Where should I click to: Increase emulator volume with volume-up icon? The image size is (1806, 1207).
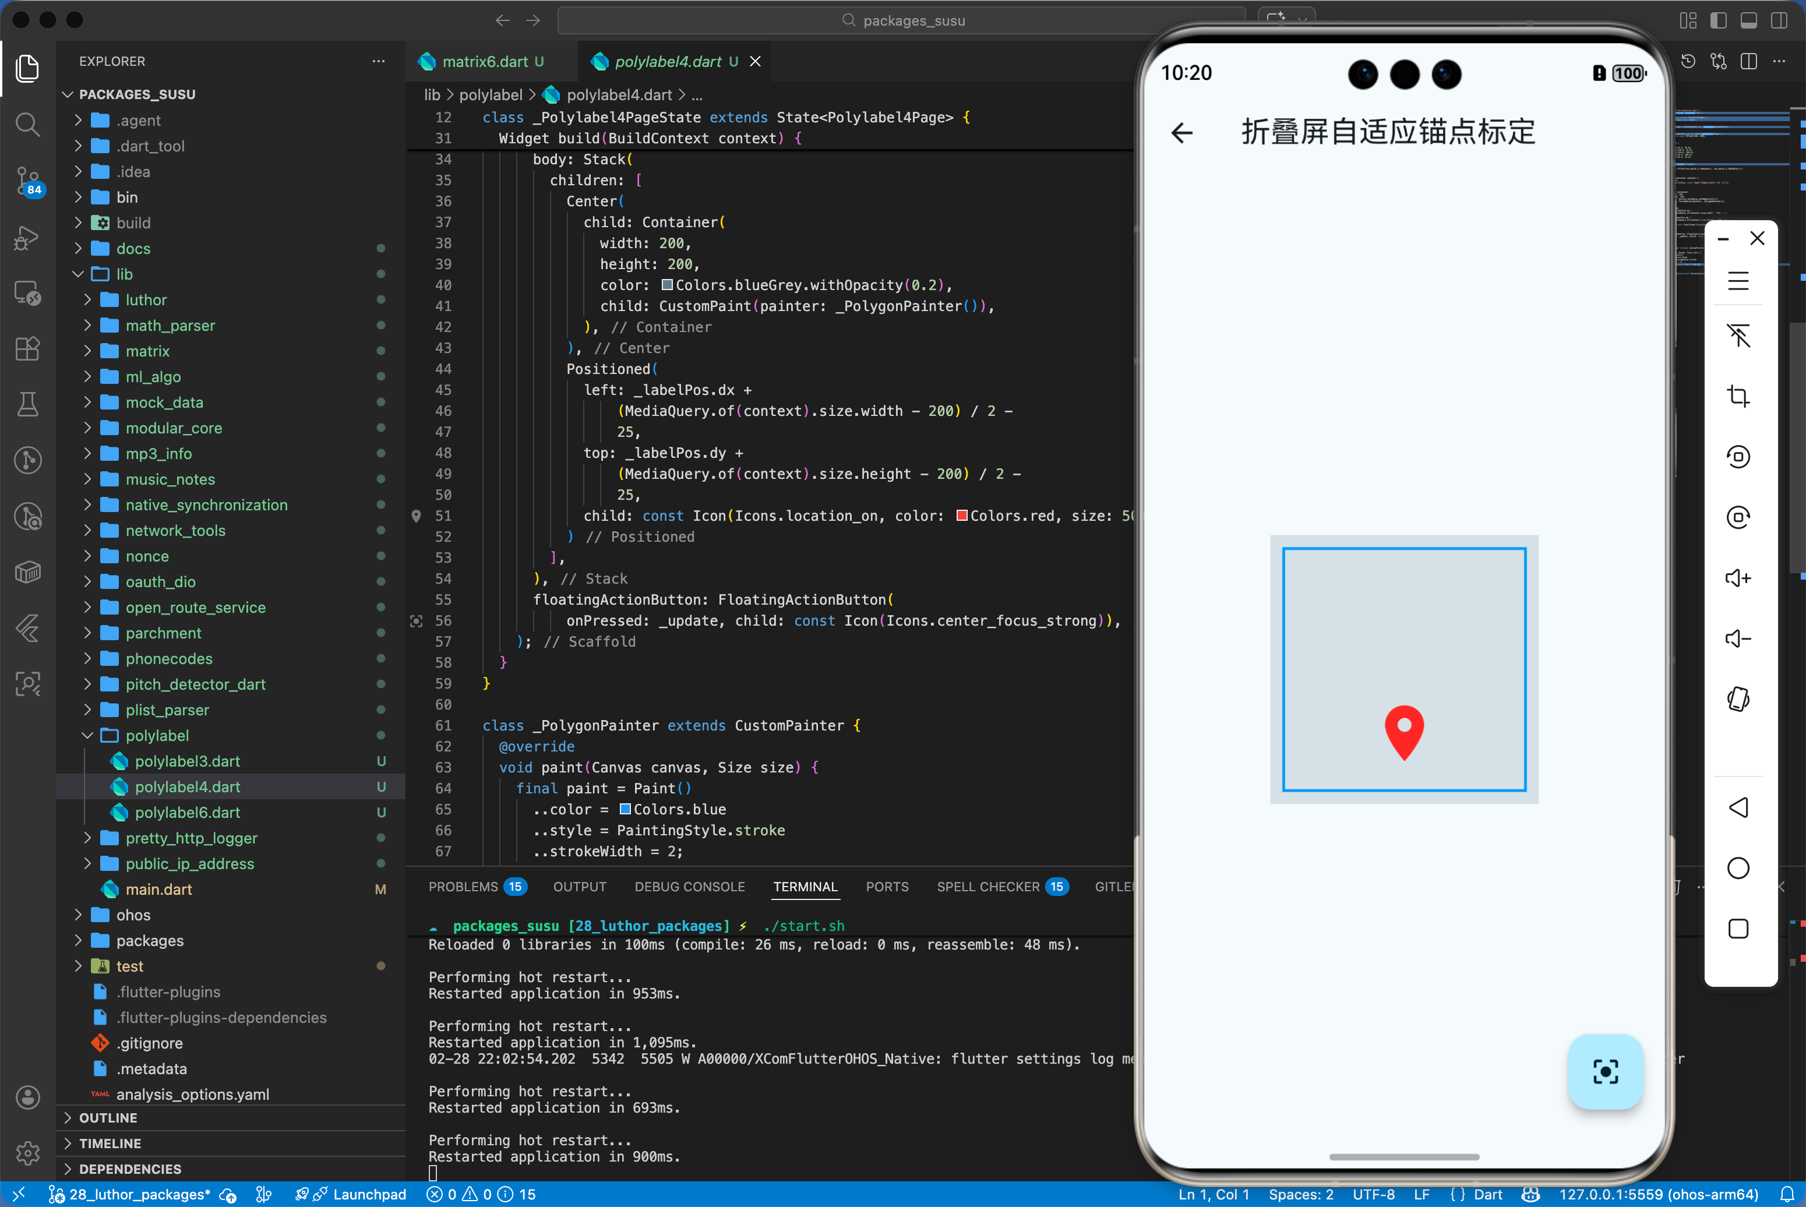point(1738,577)
